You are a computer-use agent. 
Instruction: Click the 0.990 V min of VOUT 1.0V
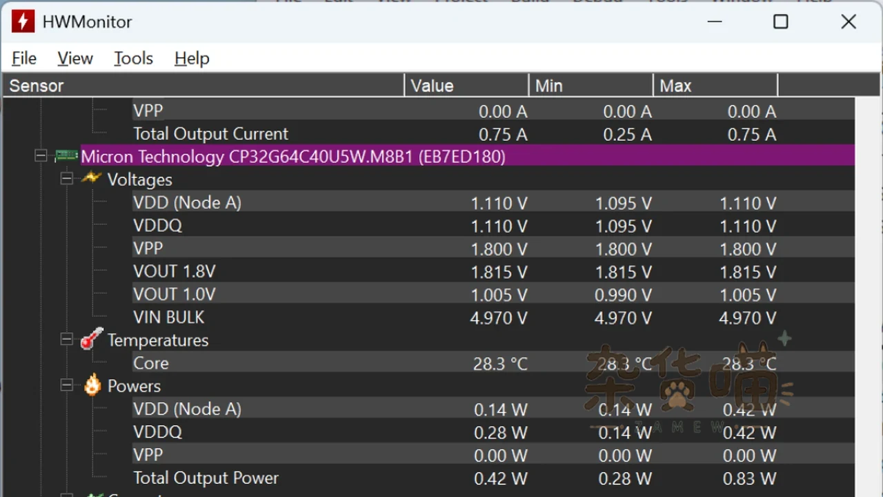pos(623,295)
